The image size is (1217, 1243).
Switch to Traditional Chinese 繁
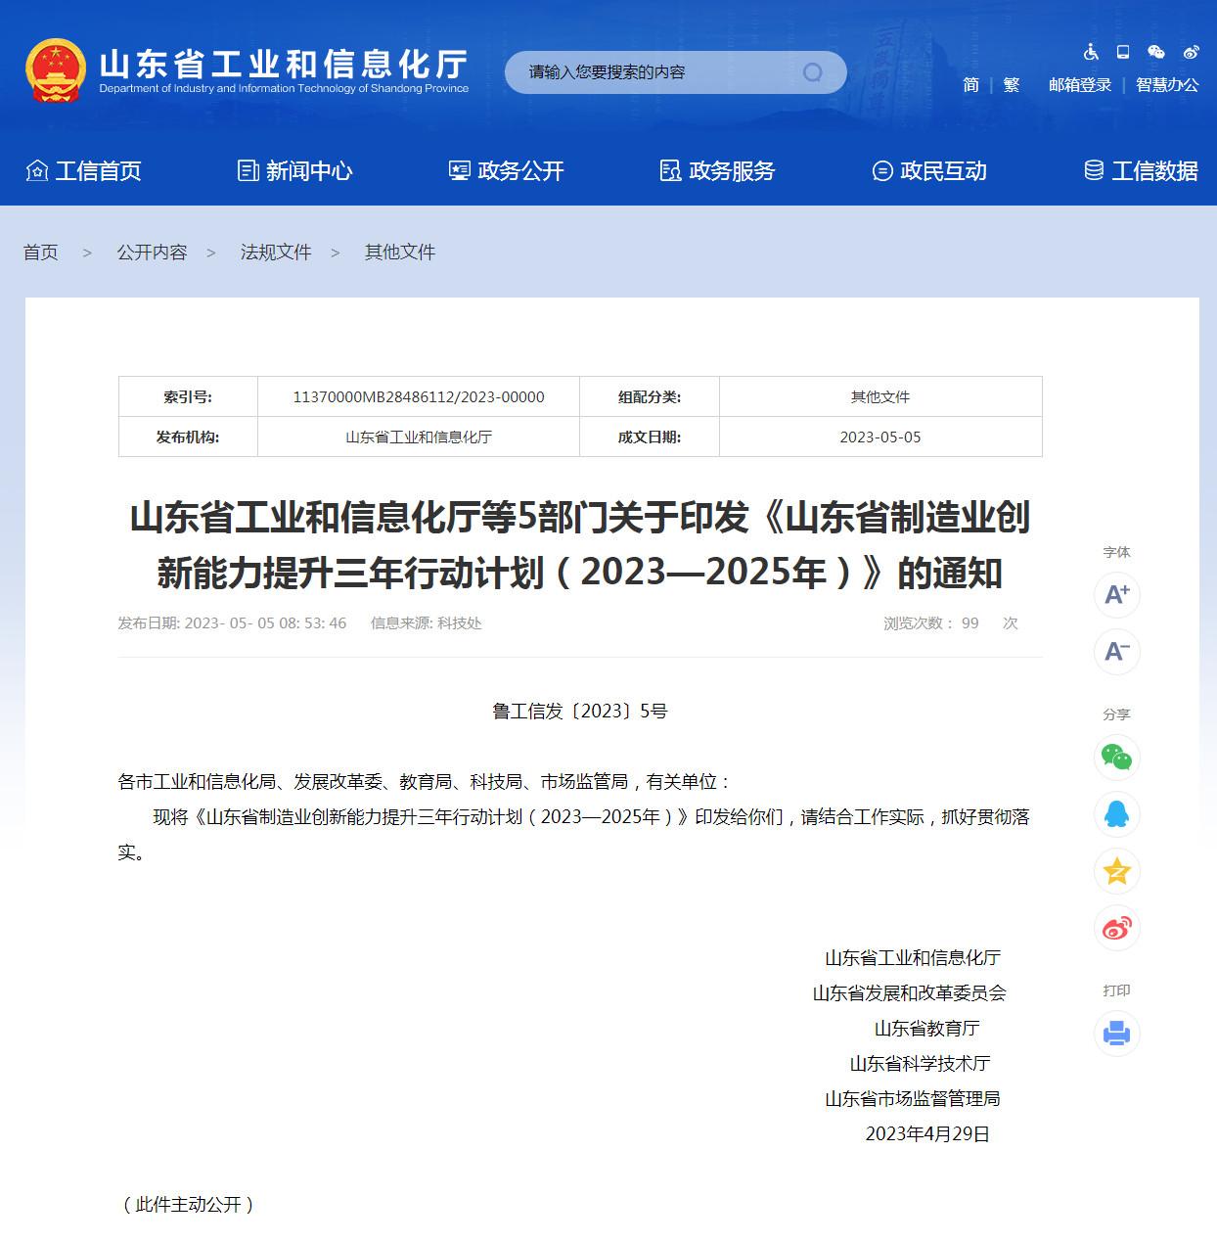coord(1012,85)
